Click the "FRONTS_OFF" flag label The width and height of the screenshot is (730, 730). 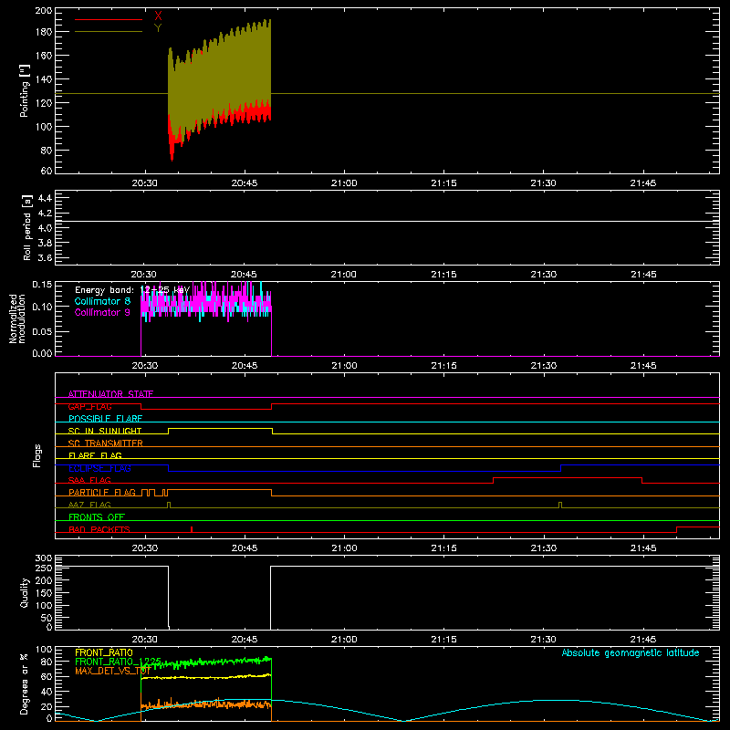pos(97,517)
